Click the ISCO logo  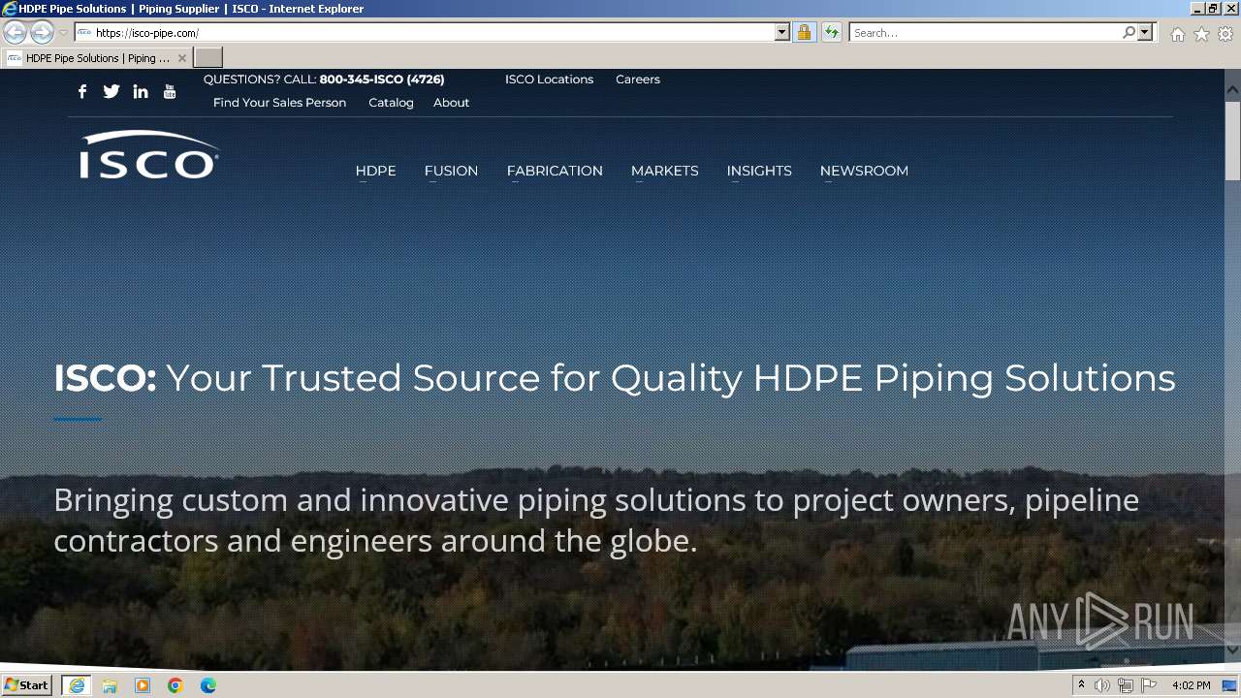coord(149,155)
